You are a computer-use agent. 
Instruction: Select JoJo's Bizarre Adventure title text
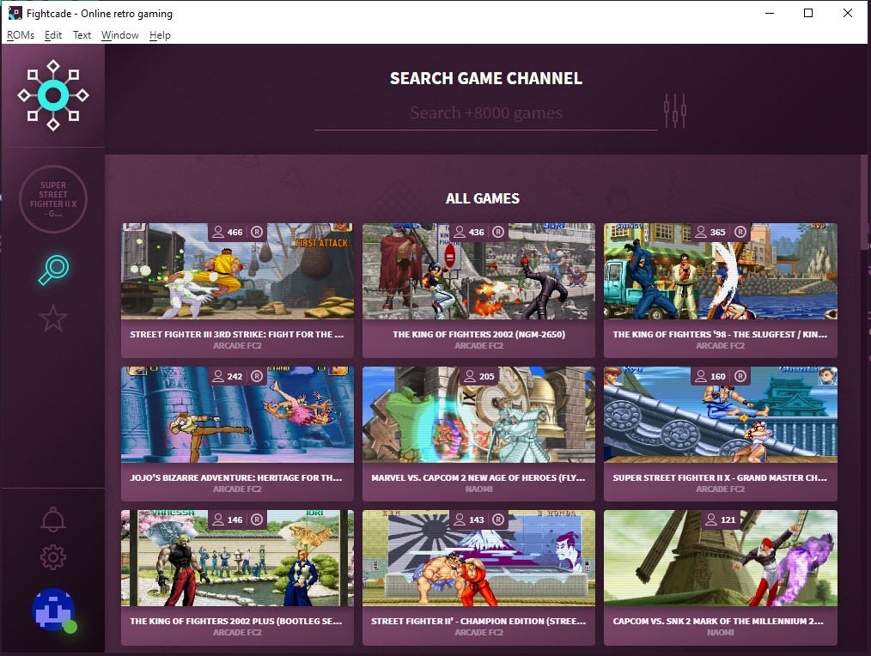[236, 477]
